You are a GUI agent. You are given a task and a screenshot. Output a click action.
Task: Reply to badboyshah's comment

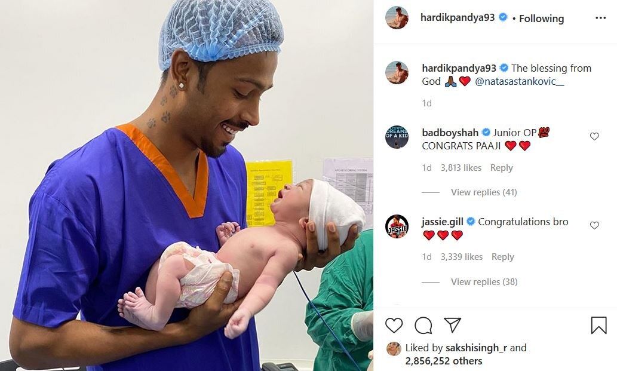pos(501,168)
